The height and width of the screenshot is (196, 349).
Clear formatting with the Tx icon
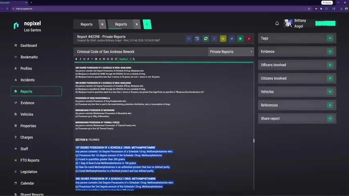click(134, 59)
